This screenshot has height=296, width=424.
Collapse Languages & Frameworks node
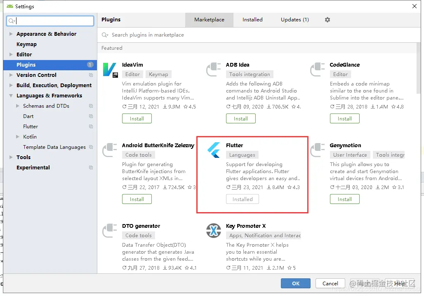(x=11, y=95)
